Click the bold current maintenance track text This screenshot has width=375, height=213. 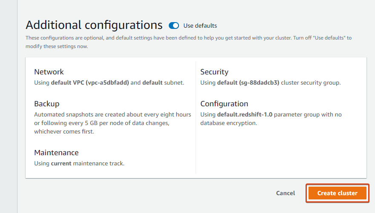pyautogui.click(x=61, y=163)
